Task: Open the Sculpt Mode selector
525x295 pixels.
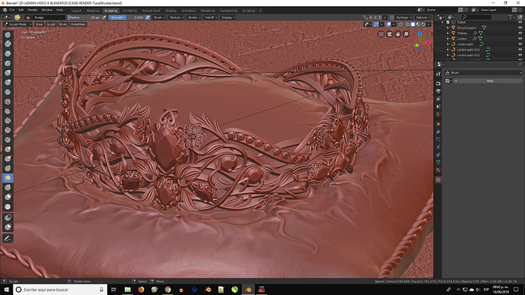Action: point(17,24)
